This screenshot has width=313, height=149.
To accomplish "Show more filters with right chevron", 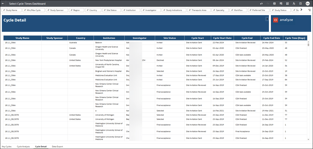I will (301, 10).
